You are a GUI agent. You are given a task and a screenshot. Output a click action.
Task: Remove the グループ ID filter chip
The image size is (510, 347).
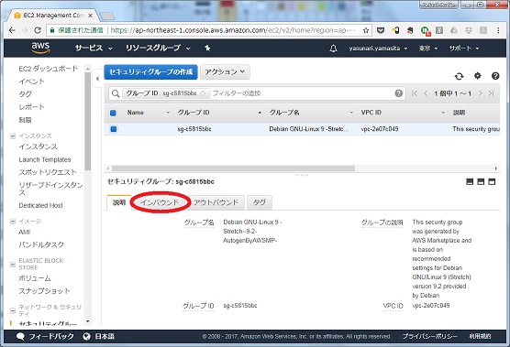pos(203,93)
